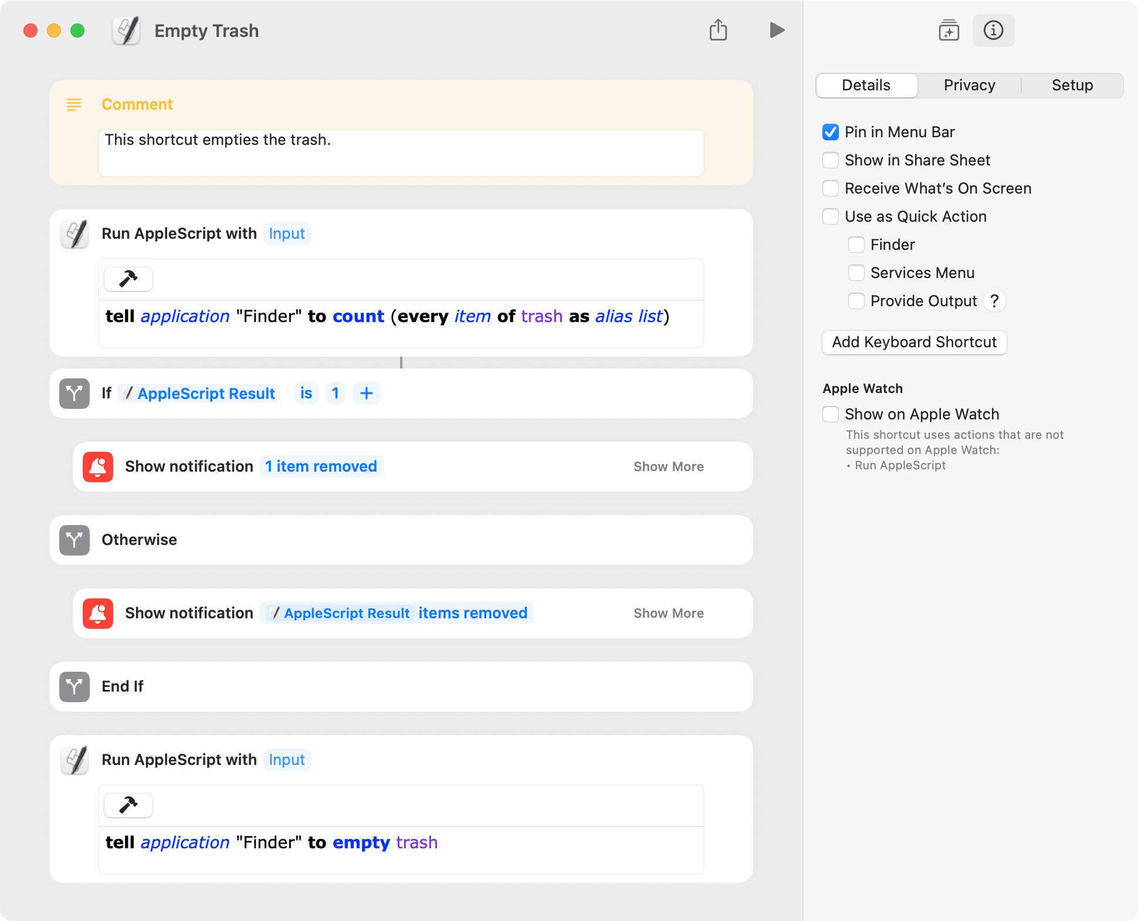Edit the comment text field

click(401, 153)
